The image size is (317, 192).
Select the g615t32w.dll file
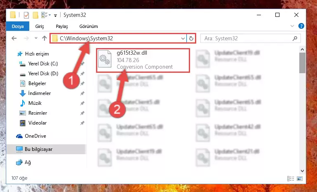[x=143, y=60]
